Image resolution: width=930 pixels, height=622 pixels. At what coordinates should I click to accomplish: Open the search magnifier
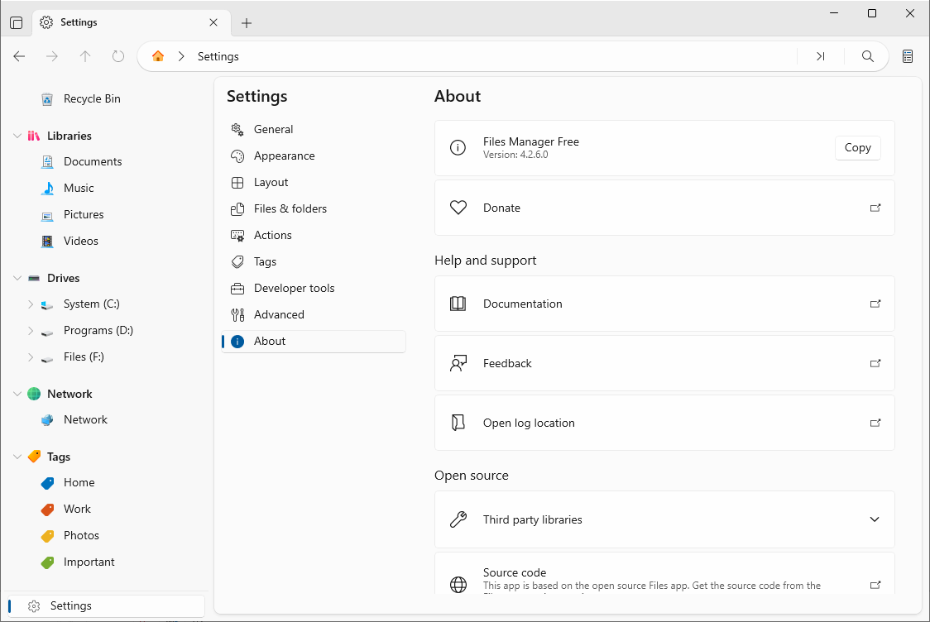click(x=868, y=56)
